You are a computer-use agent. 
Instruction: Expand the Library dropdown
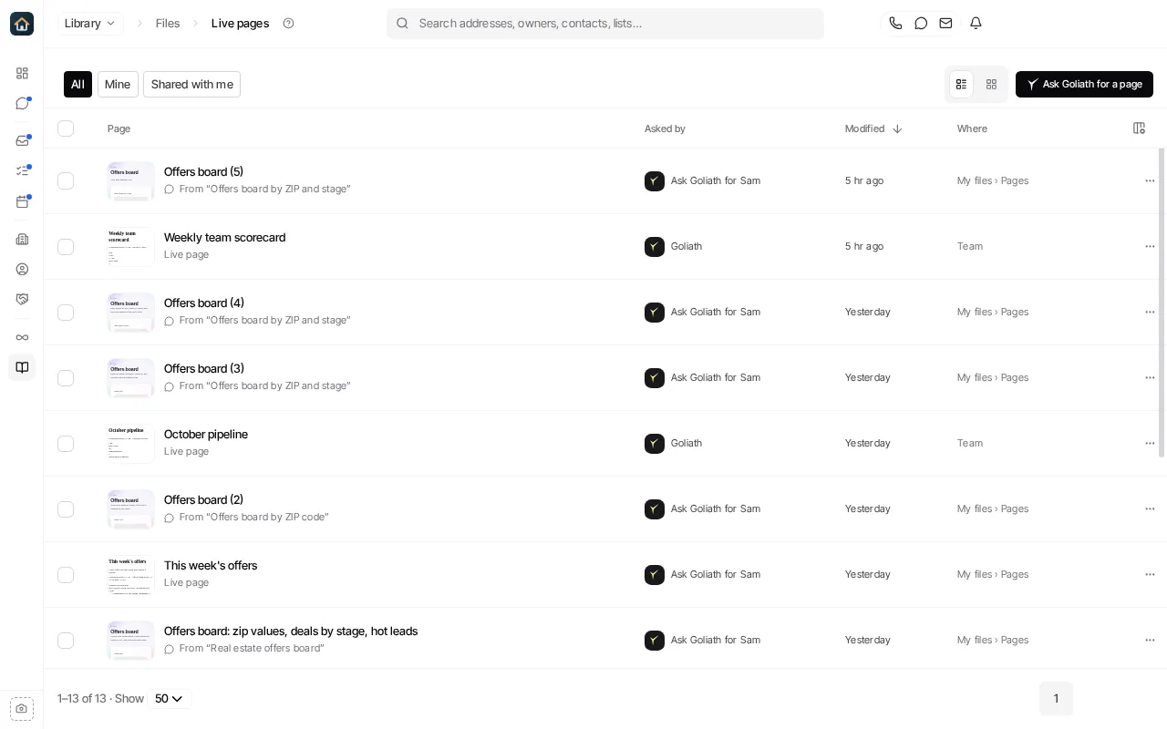click(x=90, y=24)
